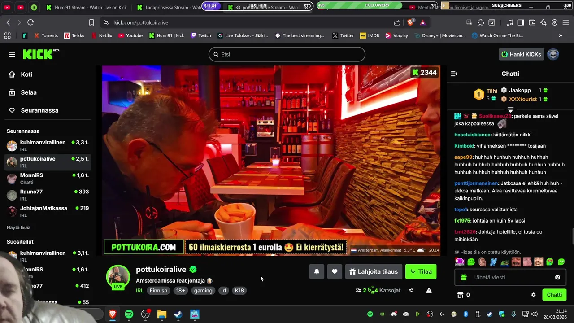Viewport: 574px width, 323px height.
Task: Show all bookmarks overflow chevron
Action: (x=560, y=35)
